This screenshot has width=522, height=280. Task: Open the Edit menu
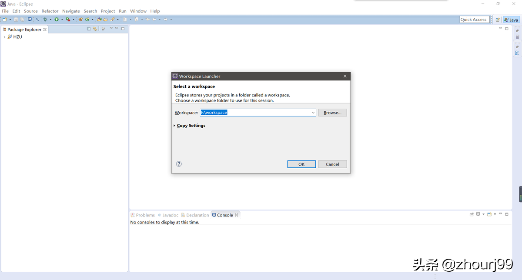pyautogui.click(x=16, y=11)
